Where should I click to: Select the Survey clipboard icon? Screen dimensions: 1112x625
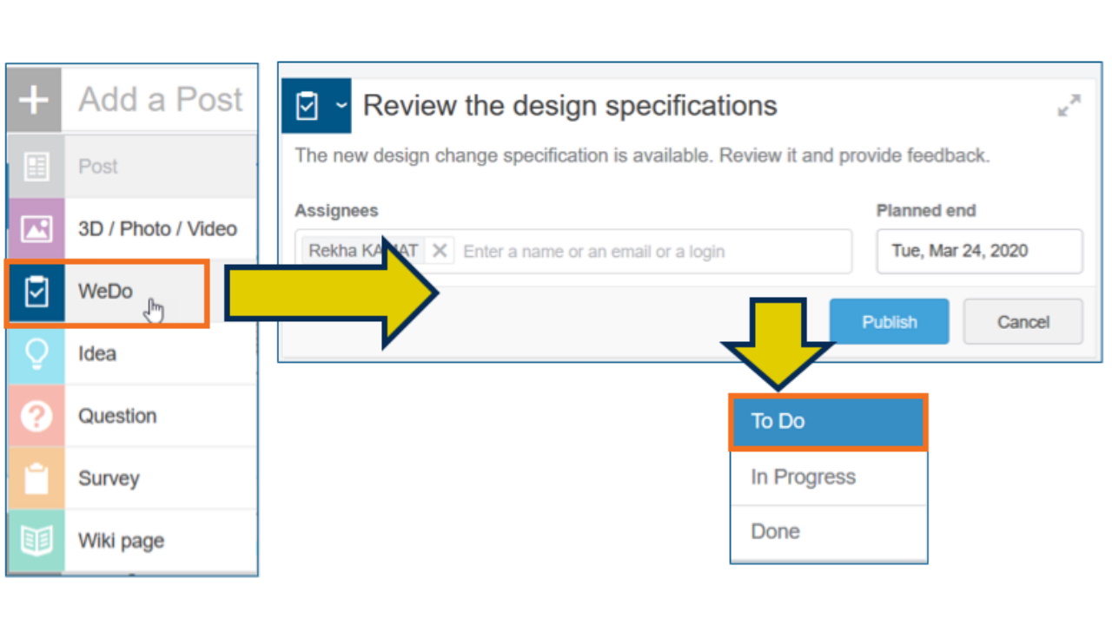[x=36, y=478]
